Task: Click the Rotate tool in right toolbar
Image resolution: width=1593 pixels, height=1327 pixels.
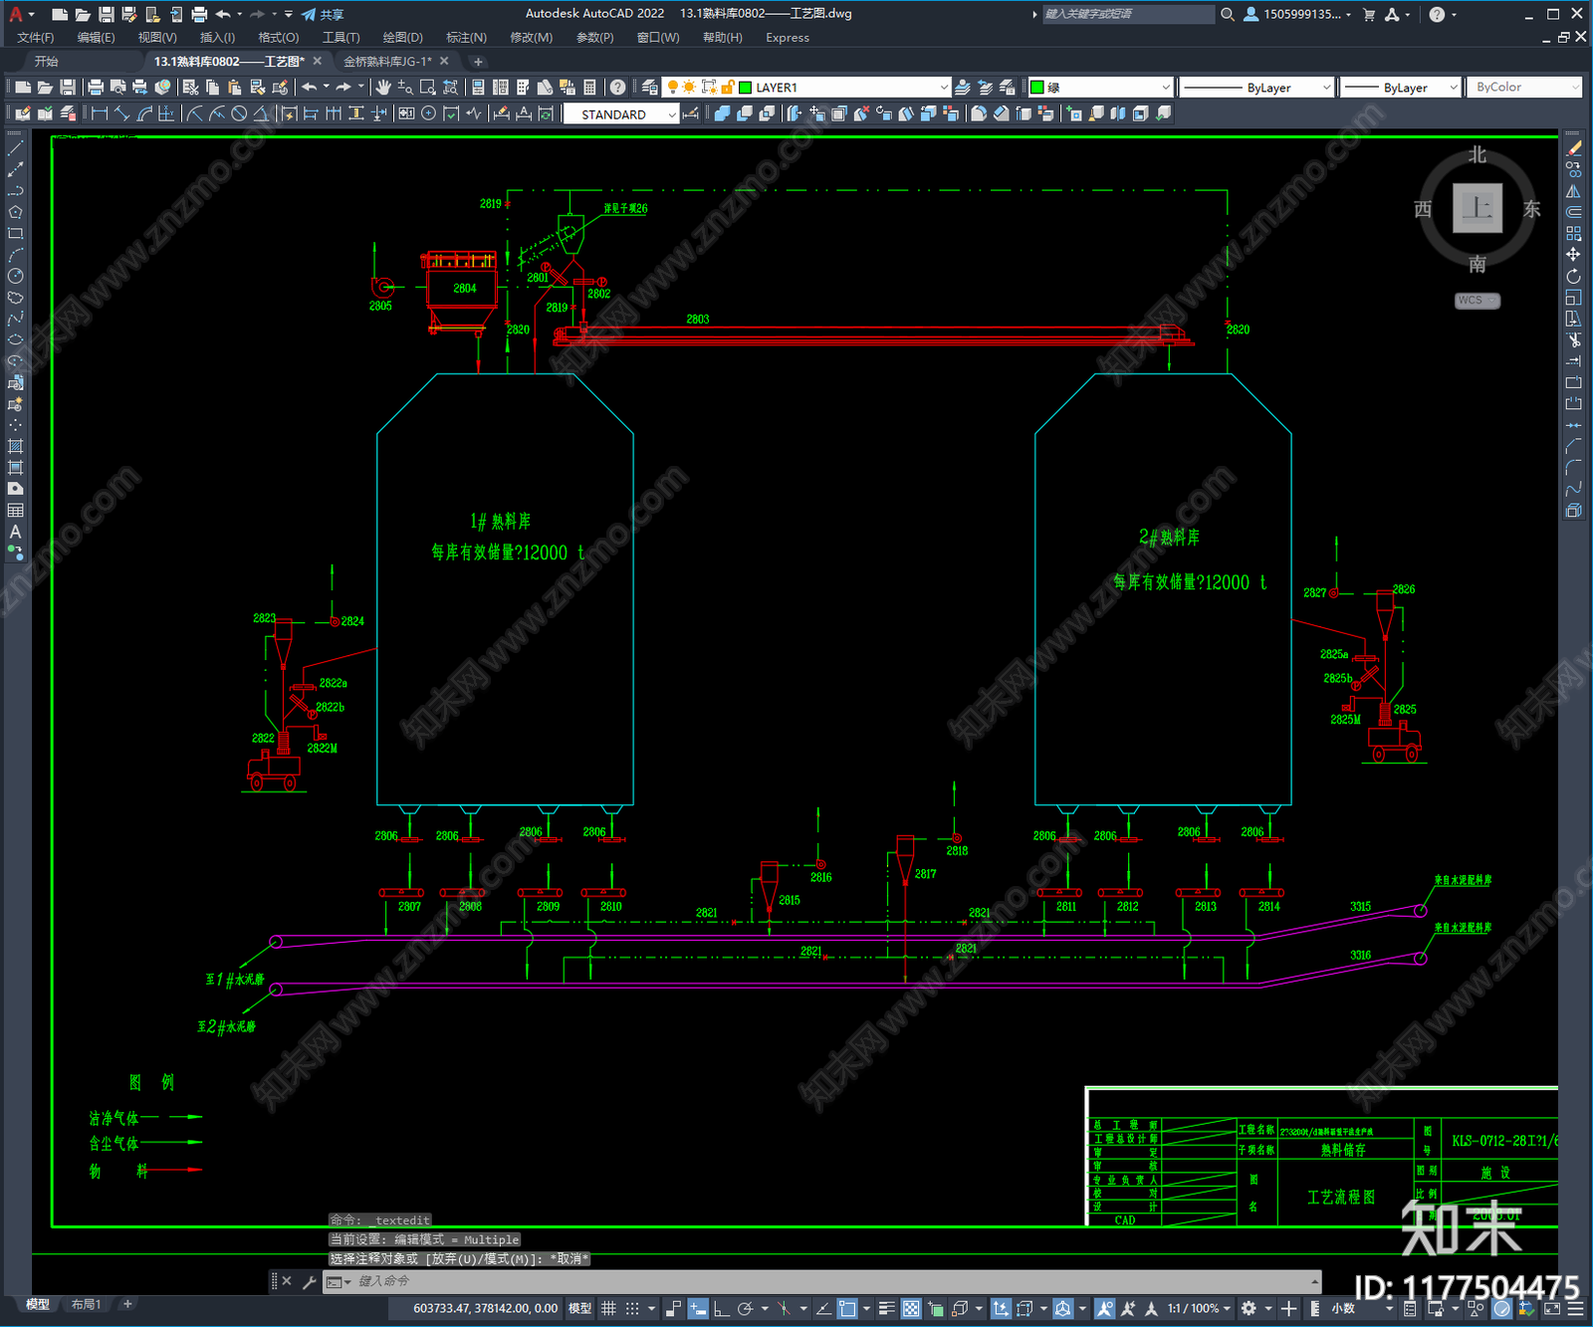Action: [1573, 276]
